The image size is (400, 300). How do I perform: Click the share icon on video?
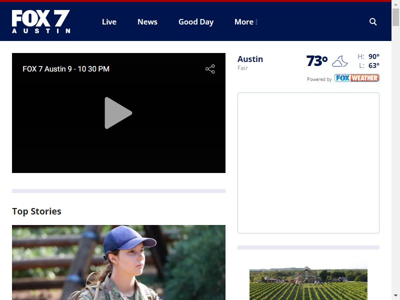tap(210, 69)
